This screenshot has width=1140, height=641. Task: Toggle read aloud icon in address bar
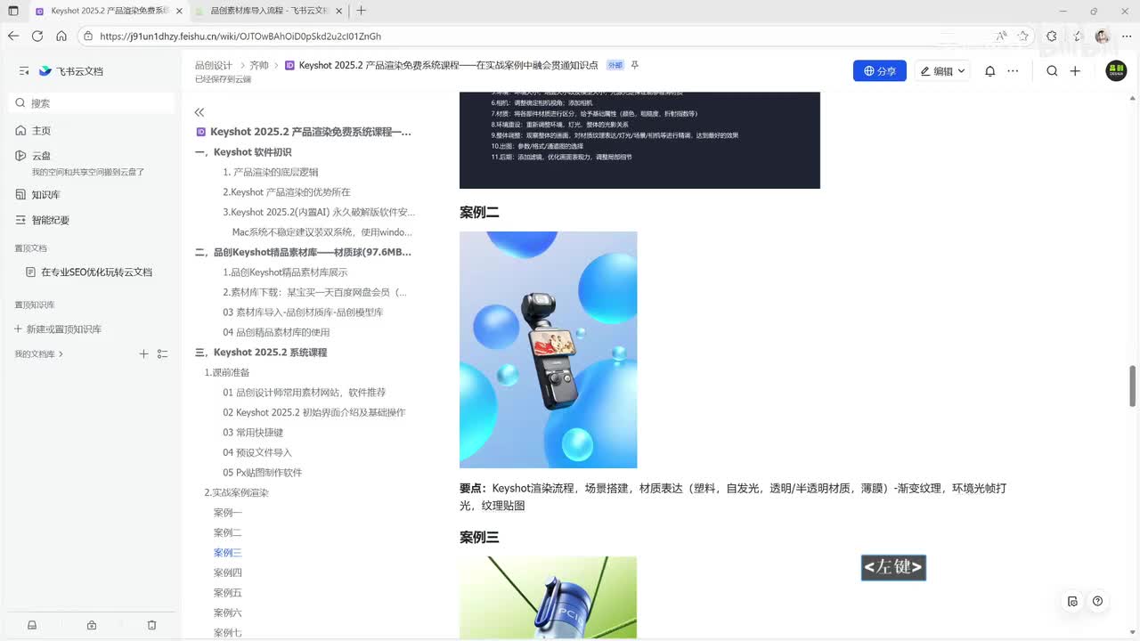pyautogui.click(x=1002, y=37)
